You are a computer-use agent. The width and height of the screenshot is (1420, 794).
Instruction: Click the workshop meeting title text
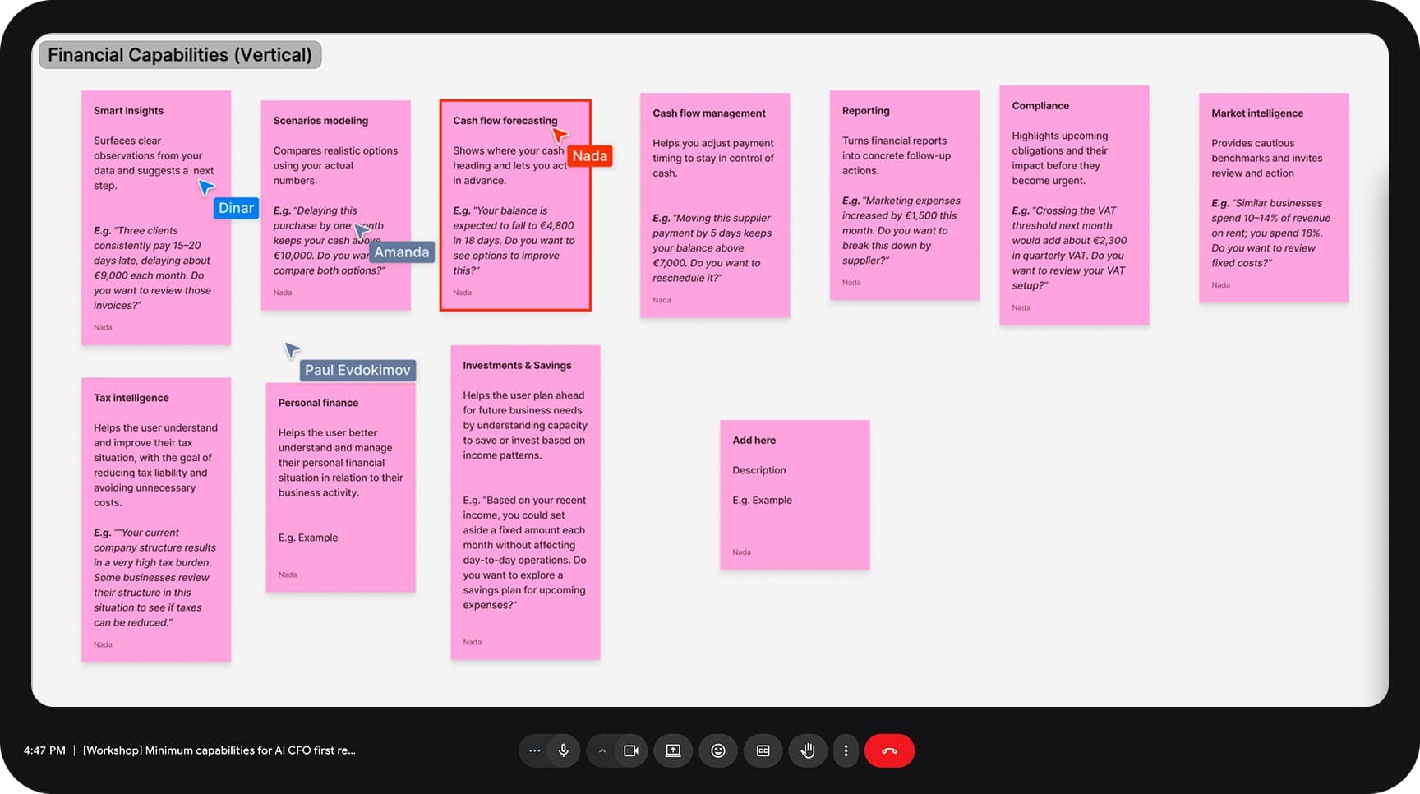tap(219, 750)
